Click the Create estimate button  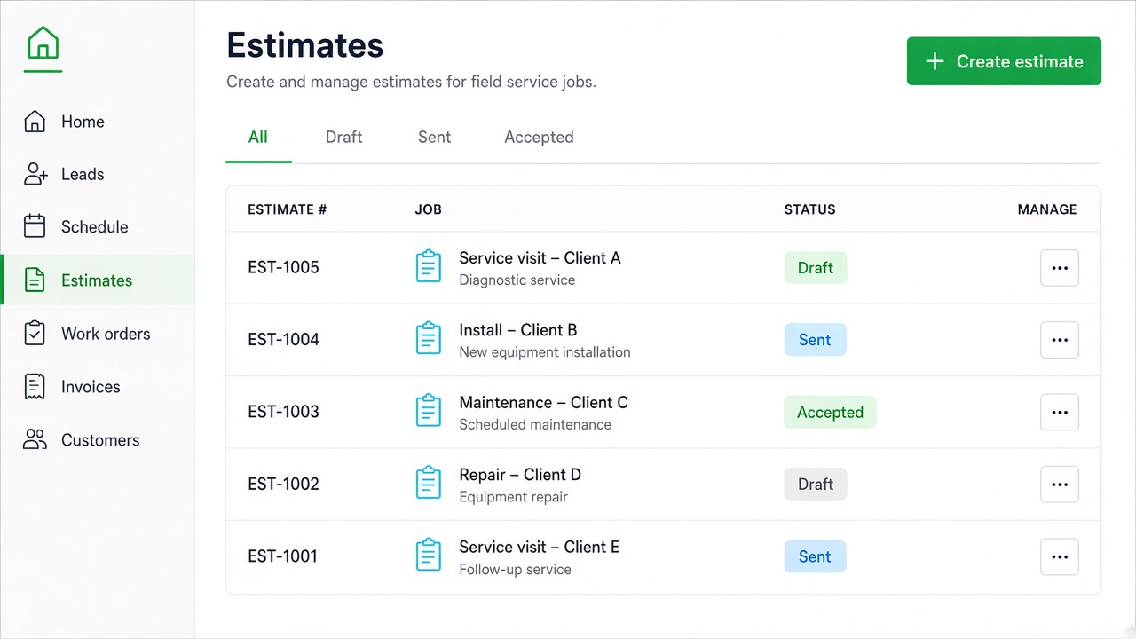(x=1004, y=61)
